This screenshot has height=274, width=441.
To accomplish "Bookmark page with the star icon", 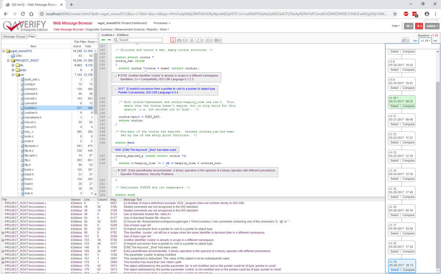I will coord(395,14).
